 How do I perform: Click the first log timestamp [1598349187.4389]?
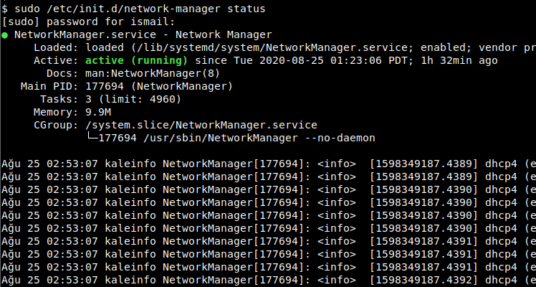[x=423, y=164]
